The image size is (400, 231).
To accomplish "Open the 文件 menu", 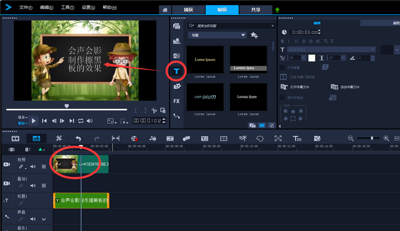I will [25, 9].
